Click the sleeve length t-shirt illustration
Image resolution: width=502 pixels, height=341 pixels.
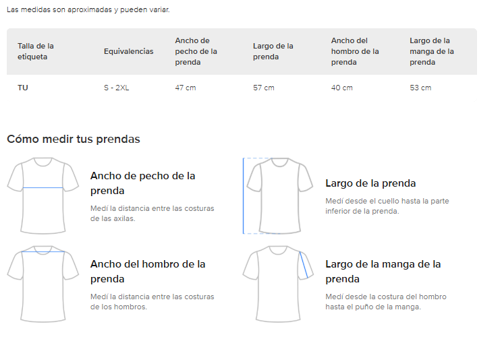point(278,284)
